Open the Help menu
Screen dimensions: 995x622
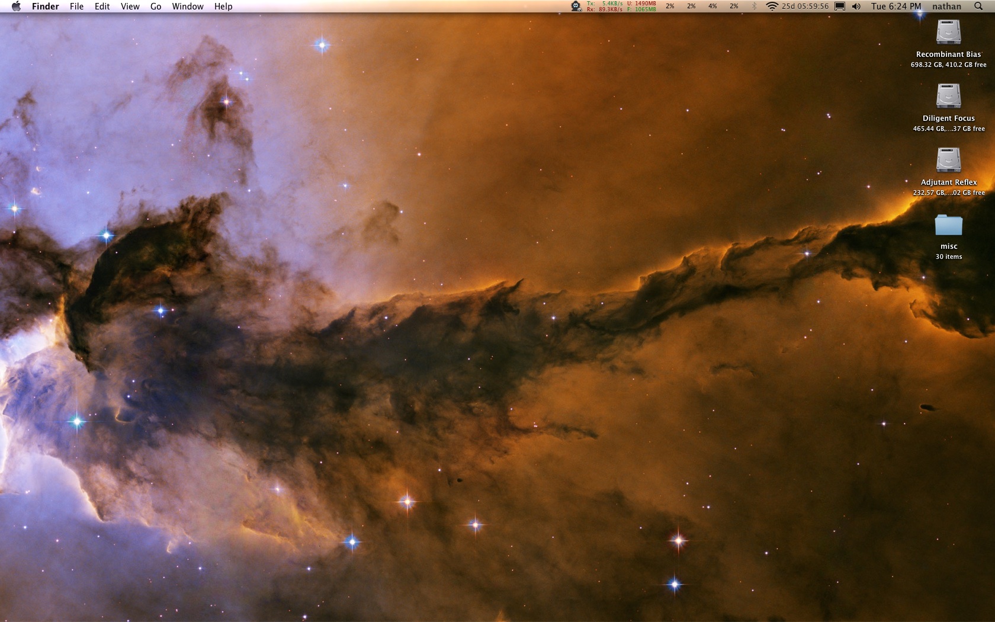(223, 7)
